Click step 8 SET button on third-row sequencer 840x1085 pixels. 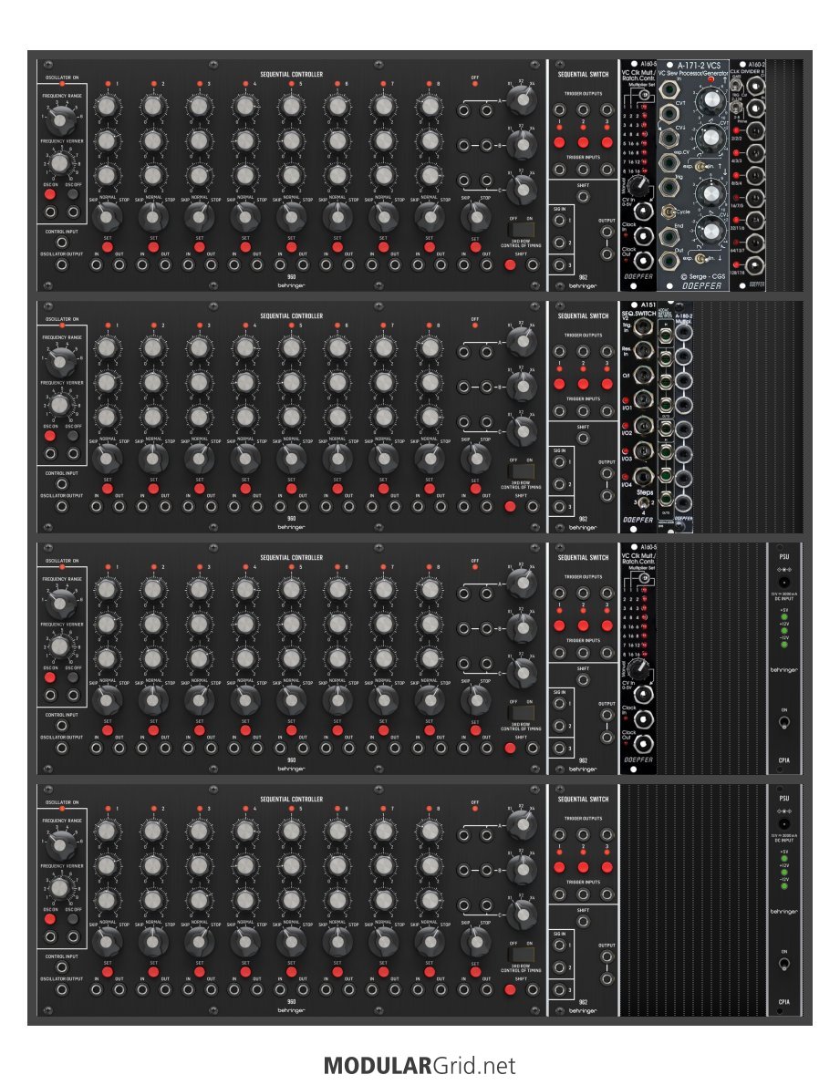click(x=429, y=730)
